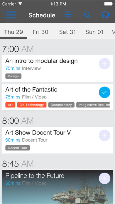Tap the Documentary tag
Image resolution: width=115 pixels, height=204 pixels.
(61, 105)
